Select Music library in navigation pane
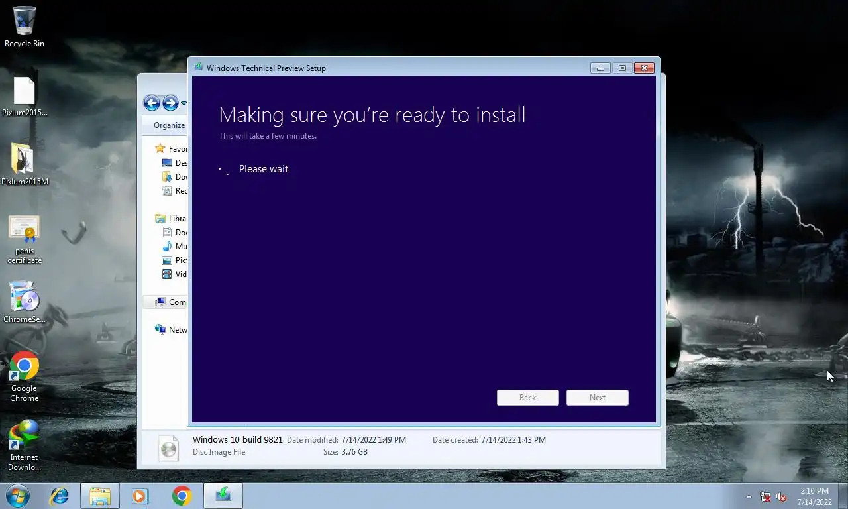The height and width of the screenshot is (509, 848). click(175, 247)
